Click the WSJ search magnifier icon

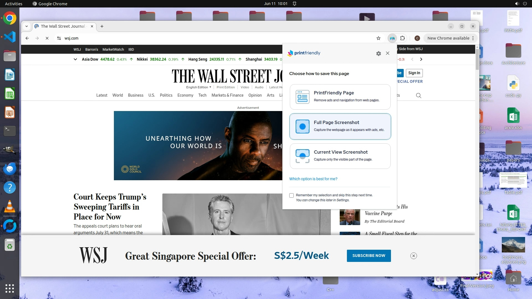pyautogui.click(x=419, y=96)
